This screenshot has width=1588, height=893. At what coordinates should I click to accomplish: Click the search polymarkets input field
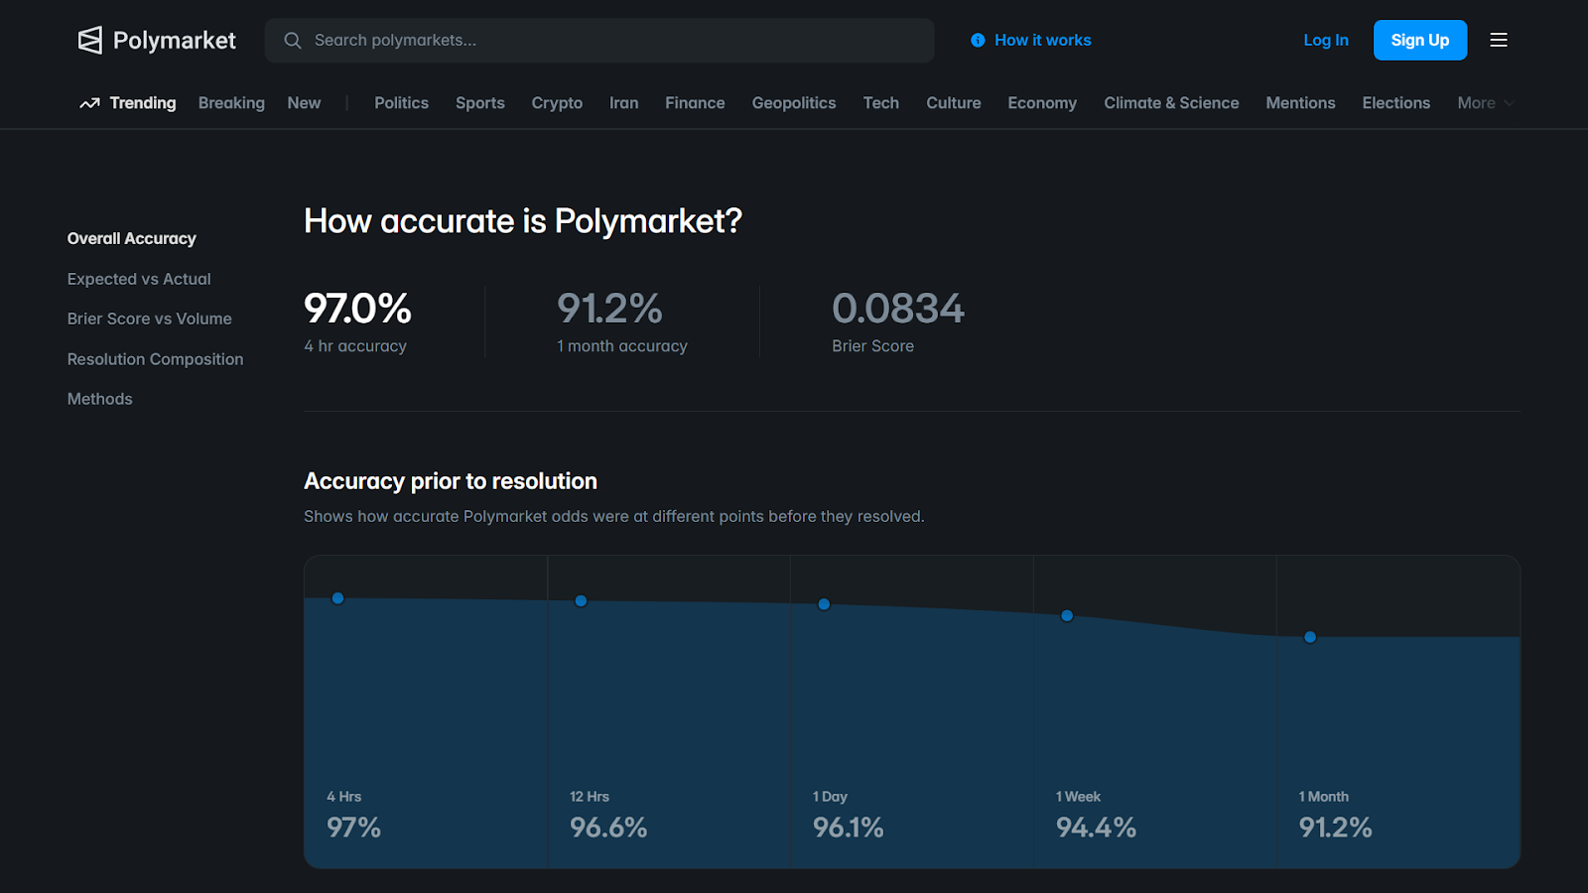point(599,40)
